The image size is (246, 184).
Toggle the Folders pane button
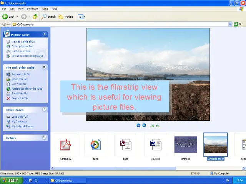[x=66, y=16]
